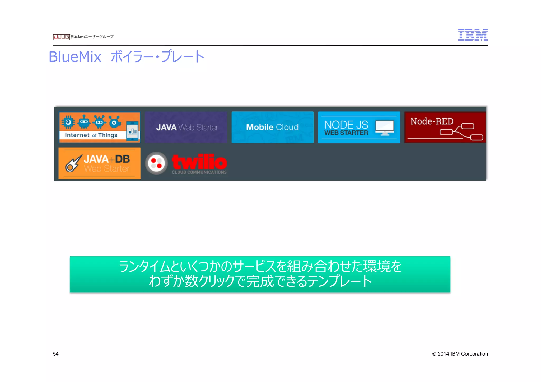The image size is (541, 382).
Task: Click the monitor icon on NODE JS tile
Action: click(385, 128)
